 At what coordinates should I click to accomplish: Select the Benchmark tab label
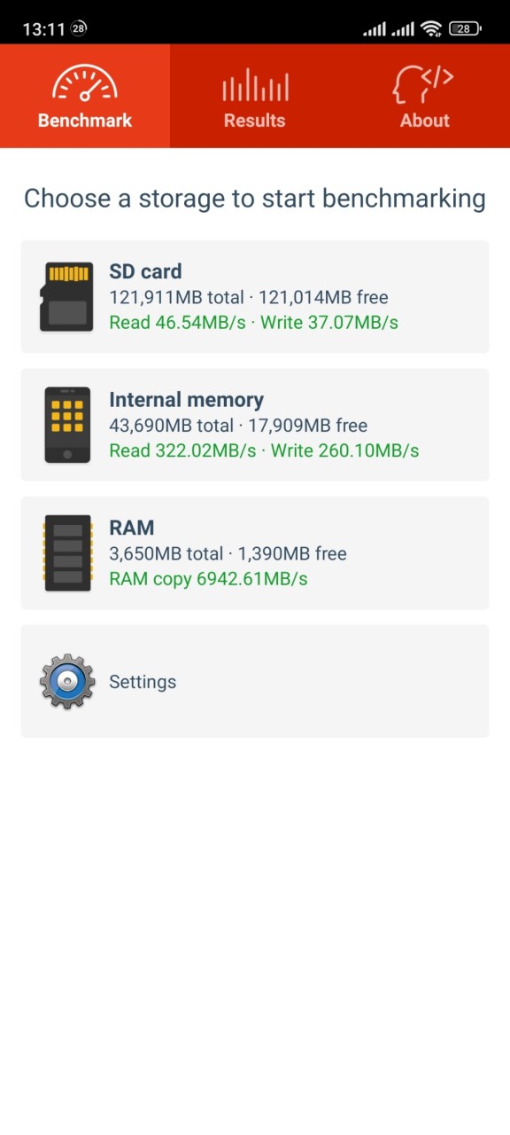[85, 121]
